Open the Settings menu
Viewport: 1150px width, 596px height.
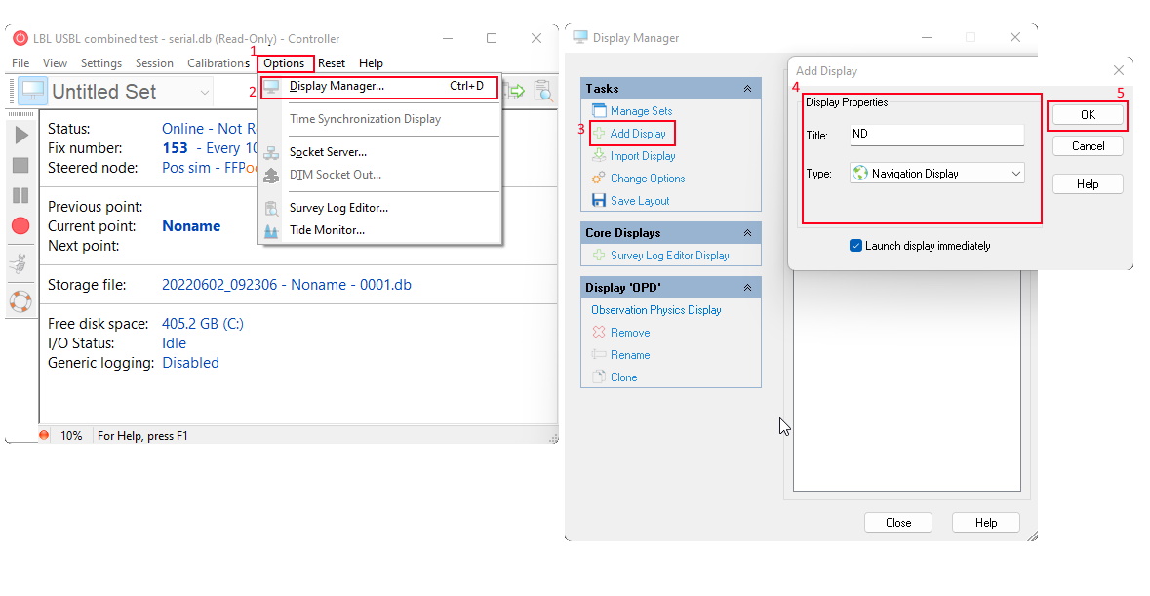[x=101, y=63]
